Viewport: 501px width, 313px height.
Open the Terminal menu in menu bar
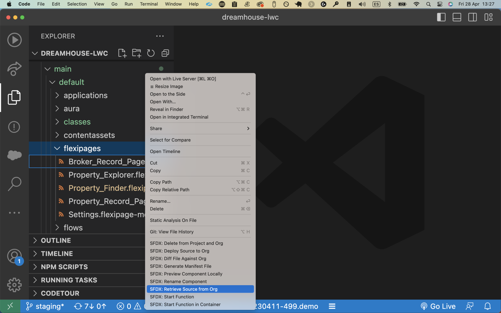click(x=149, y=4)
